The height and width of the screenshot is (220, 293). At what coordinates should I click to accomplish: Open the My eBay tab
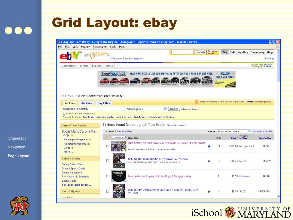pyautogui.click(x=243, y=52)
